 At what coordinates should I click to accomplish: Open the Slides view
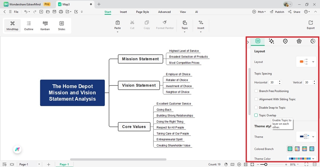62,26
